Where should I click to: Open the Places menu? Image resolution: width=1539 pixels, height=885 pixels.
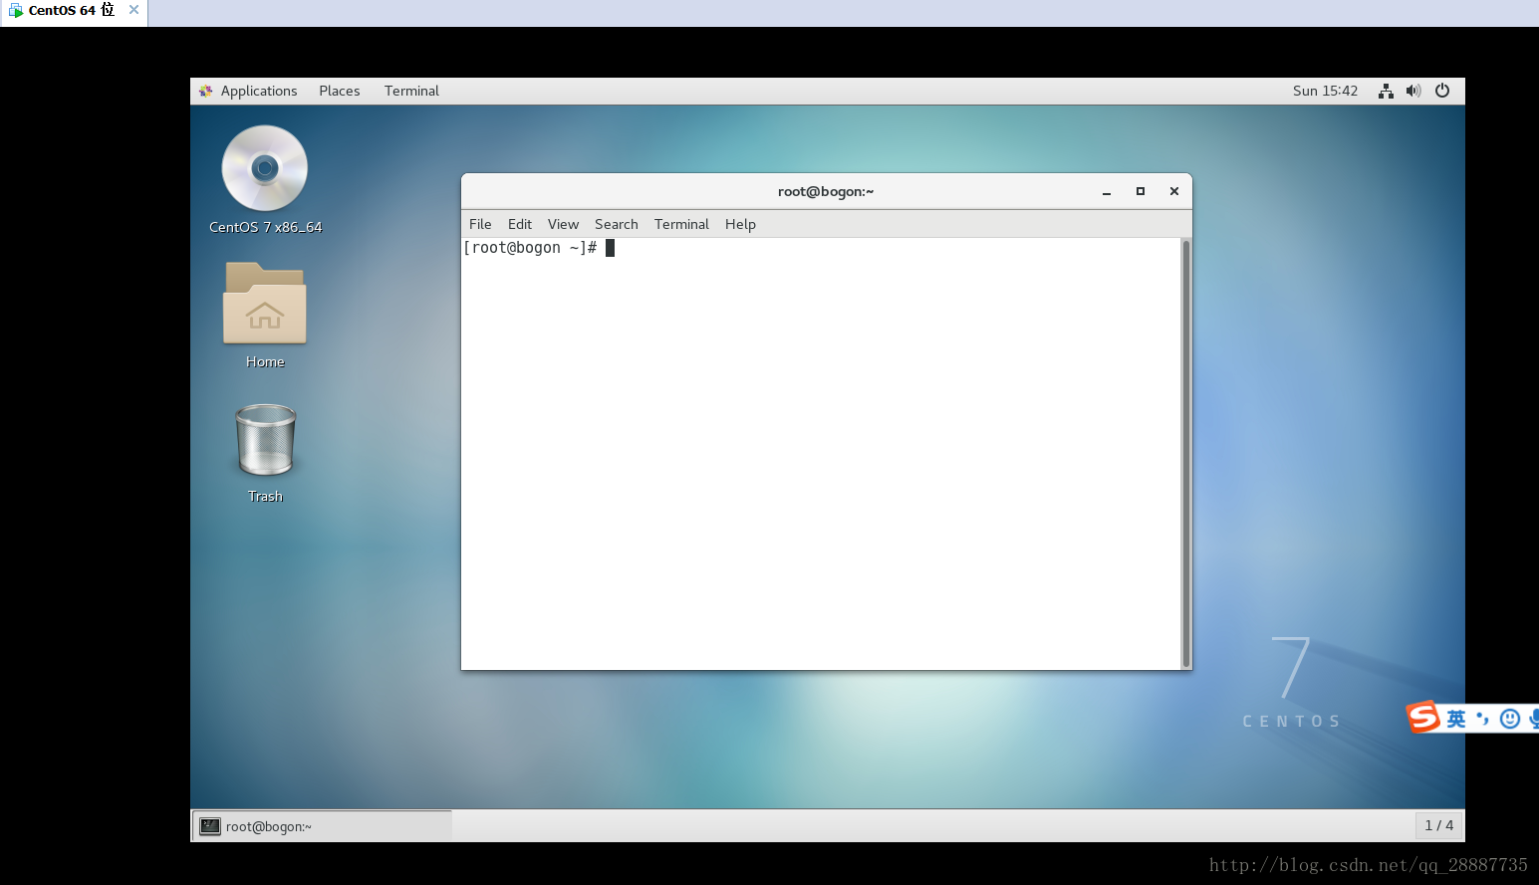point(340,91)
